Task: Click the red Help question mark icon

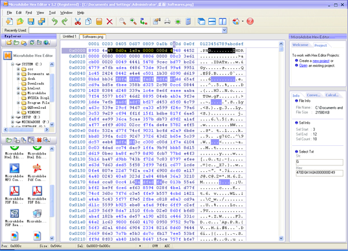Action: click(x=250, y=21)
